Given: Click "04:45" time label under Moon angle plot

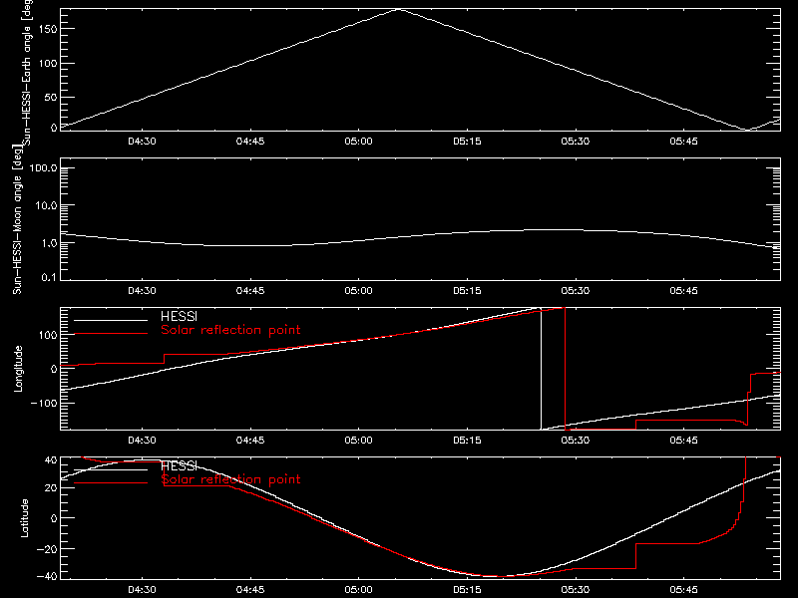Looking at the screenshot, I should click(250, 291).
